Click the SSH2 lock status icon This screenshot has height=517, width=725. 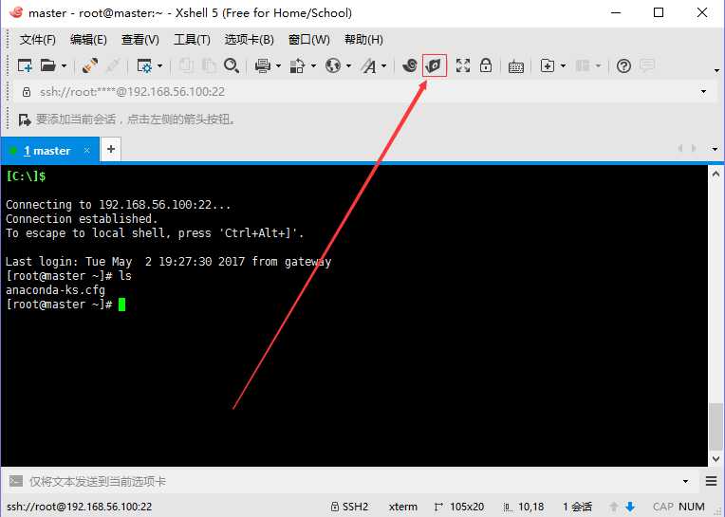tap(335, 507)
